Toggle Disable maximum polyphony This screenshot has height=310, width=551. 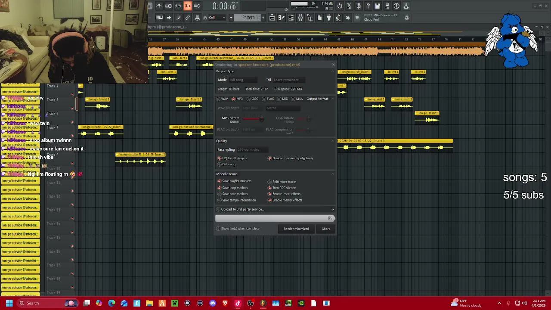(291, 158)
